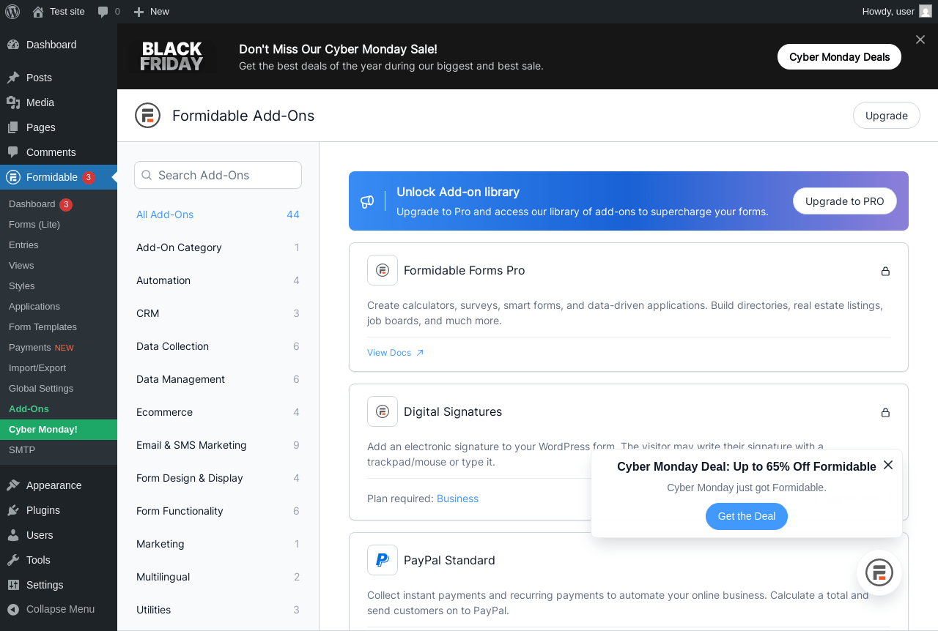Click the lock icon on Formidable Forms Pro
938x631 pixels.
point(885,271)
